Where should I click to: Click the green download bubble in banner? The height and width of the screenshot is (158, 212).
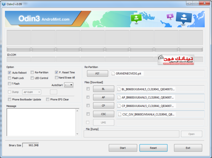[x=136, y=19]
